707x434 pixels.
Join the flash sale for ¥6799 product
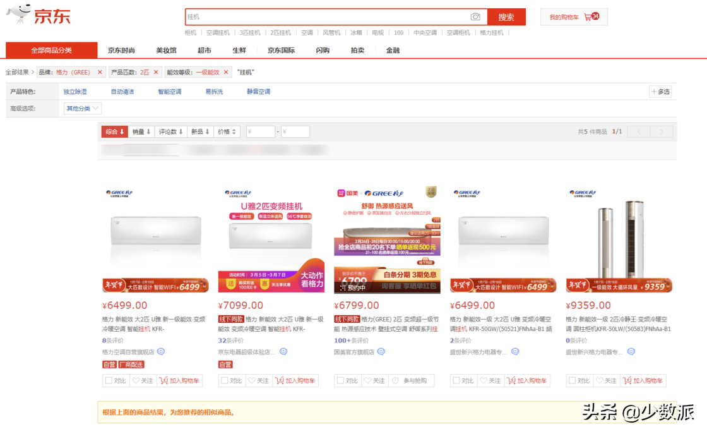tap(411, 381)
